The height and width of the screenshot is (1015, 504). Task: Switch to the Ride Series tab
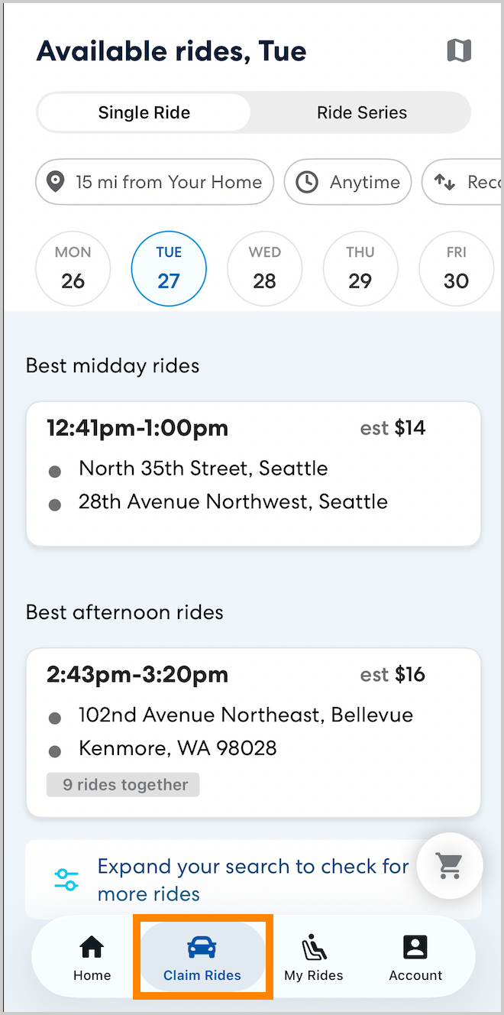[x=361, y=112]
